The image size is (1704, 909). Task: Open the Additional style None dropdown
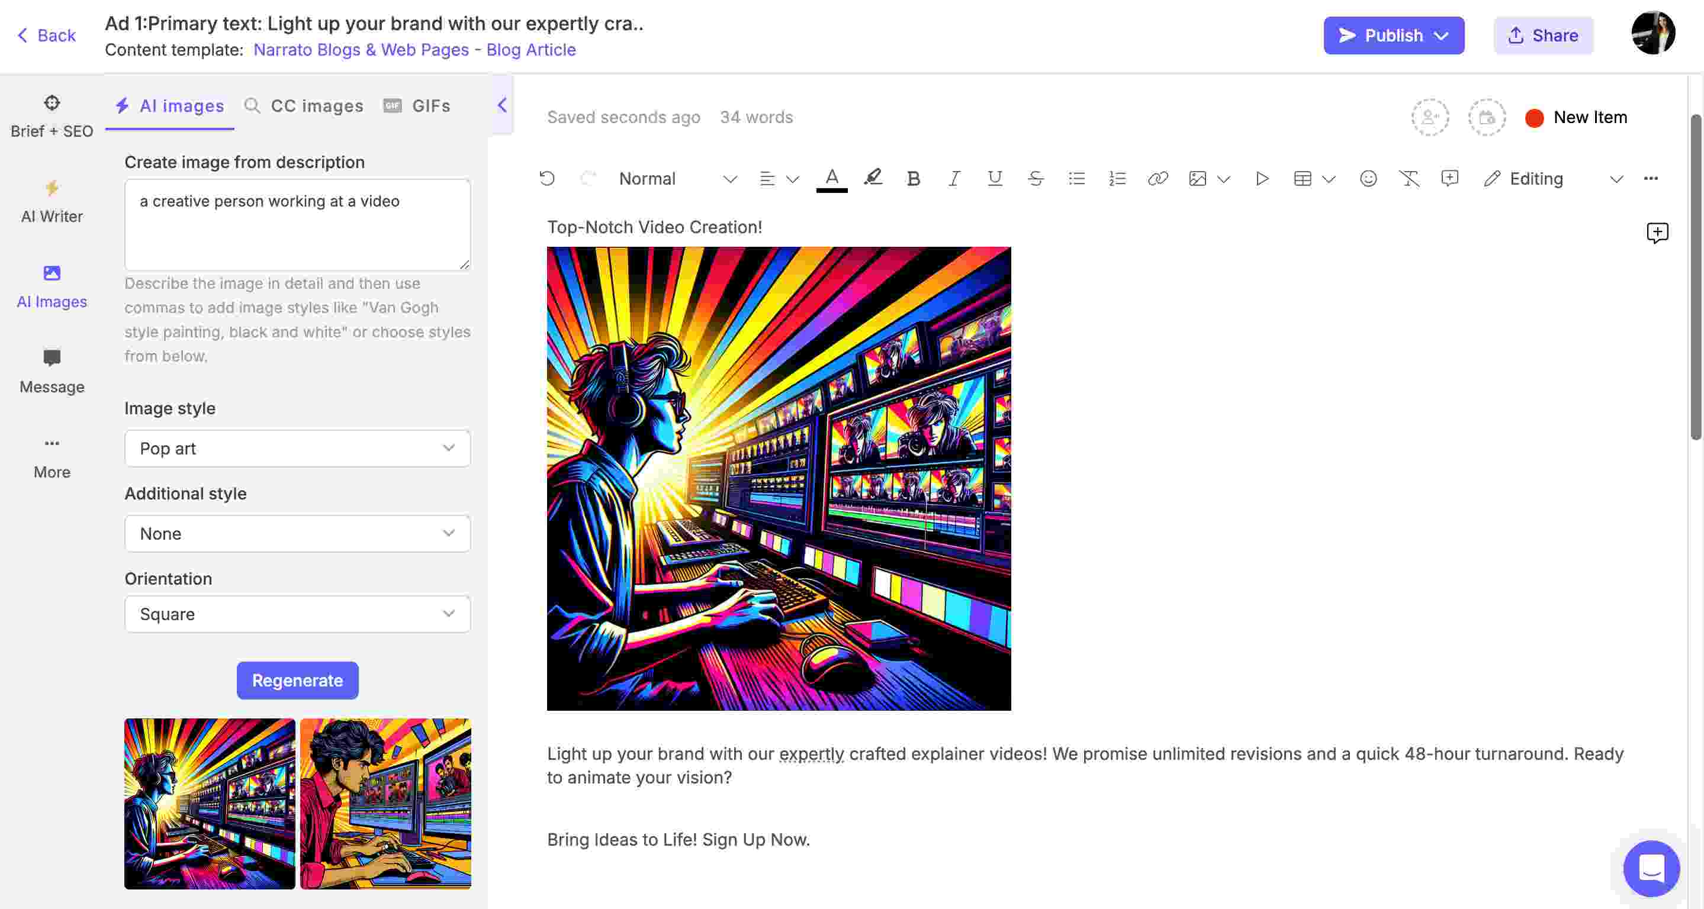click(298, 533)
